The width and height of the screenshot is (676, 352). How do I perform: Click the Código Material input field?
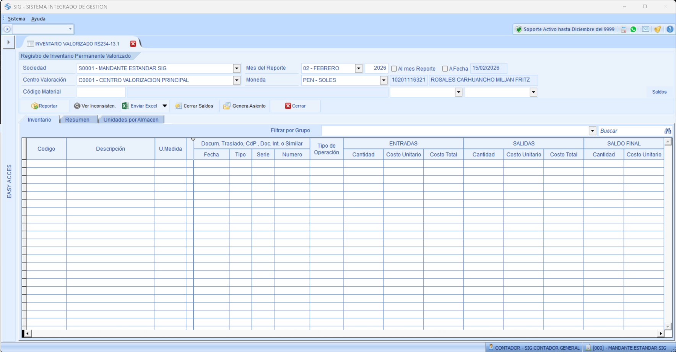pyautogui.click(x=101, y=92)
